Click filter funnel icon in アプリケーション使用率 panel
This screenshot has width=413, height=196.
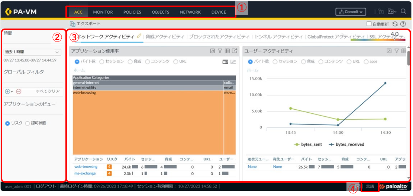click(x=220, y=51)
